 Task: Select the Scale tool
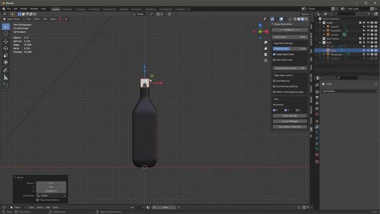coord(6,55)
